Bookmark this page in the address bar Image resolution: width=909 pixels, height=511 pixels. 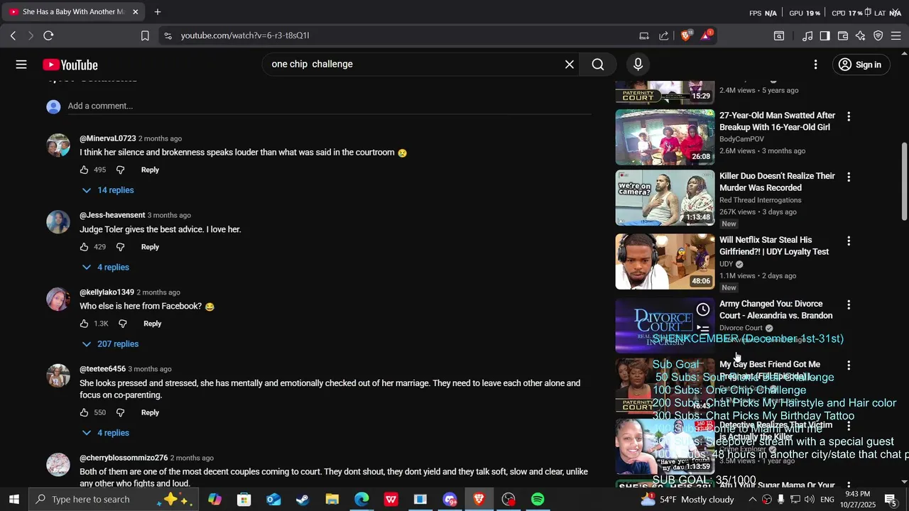145,35
